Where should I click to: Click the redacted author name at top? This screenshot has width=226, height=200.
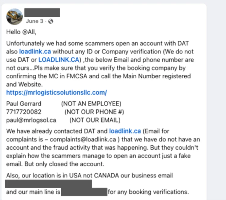click(x=42, y=12)
